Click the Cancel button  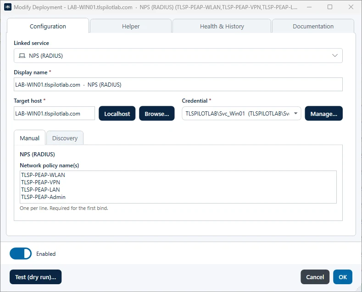pos(315,277)
